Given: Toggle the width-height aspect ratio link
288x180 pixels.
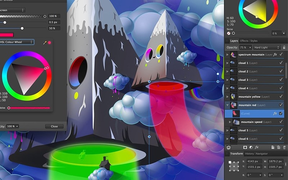Looking at the screenshot, I should pos(286,164).
